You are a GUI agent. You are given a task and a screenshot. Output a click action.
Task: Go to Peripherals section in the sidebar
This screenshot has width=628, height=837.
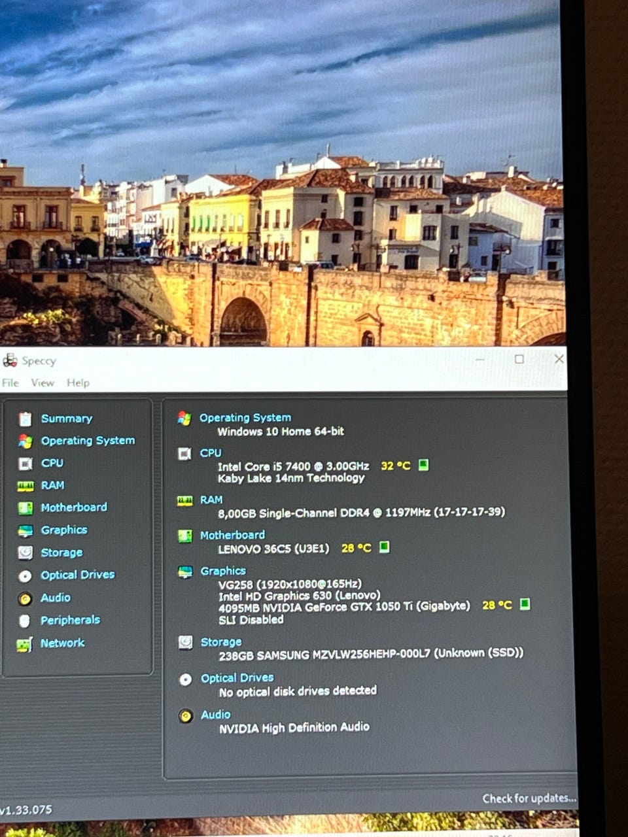71,621
